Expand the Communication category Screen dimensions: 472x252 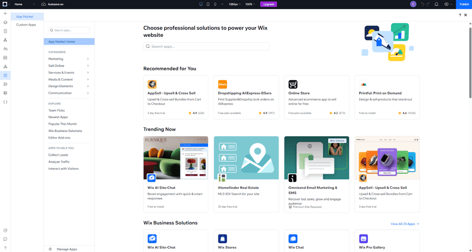69,93
